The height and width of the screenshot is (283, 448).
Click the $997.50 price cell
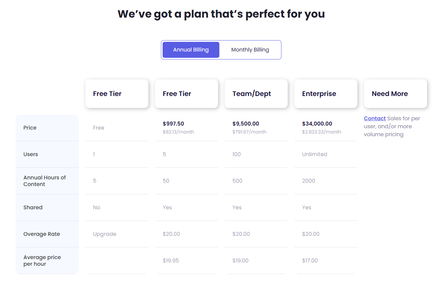[x=173, y=123]
